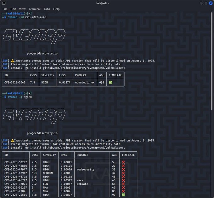This screenshot has height=198, width=214.
Task: Click the first install line with vulnx@latest
Action: [x=63, y=68]
